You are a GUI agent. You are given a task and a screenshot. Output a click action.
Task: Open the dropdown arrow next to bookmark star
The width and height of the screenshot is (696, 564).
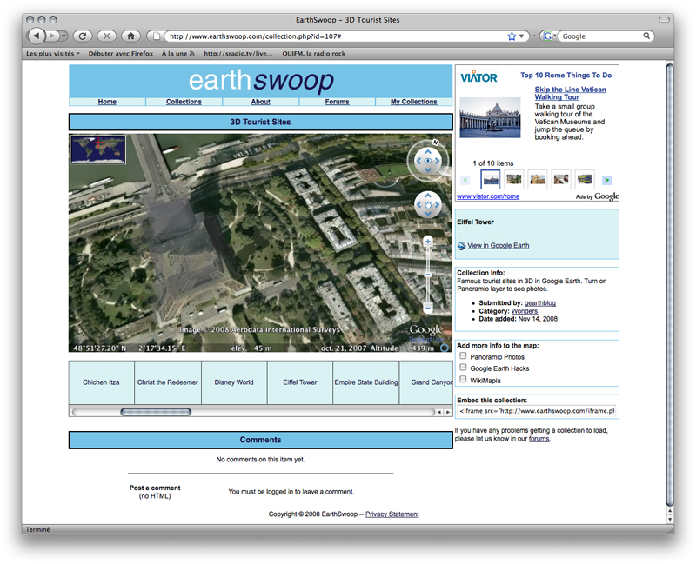coord(521,36)
